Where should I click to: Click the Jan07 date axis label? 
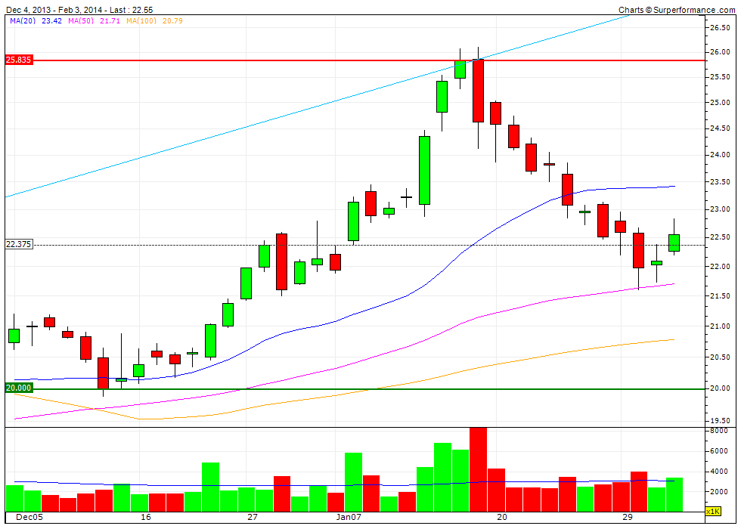tap(349, 517)
